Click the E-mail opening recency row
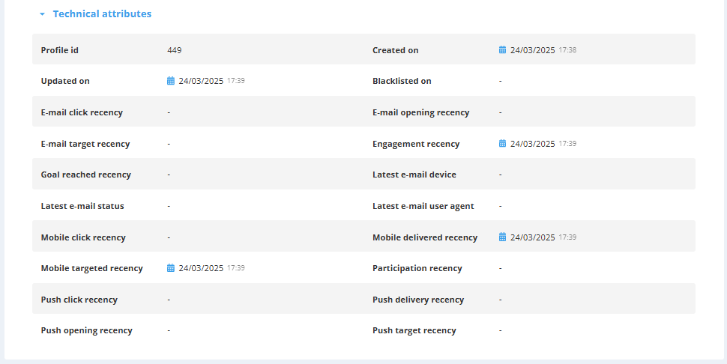The width and height of the screenshot is (727, 364). (529, 112)
